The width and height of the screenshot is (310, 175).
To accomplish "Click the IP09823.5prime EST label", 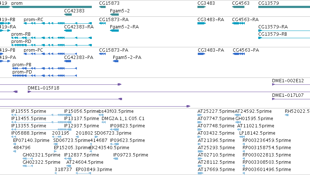I will [x=127, y=126].
